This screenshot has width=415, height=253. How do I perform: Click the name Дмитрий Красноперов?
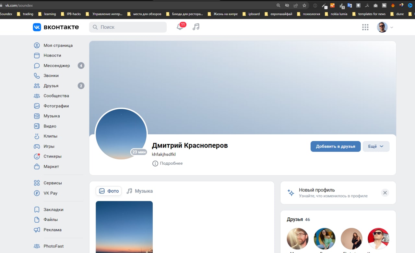point(190,145)
